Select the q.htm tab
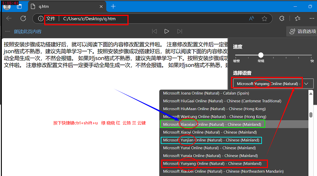The height and width of the screenshot is (176, 317). tap(67, 7)
